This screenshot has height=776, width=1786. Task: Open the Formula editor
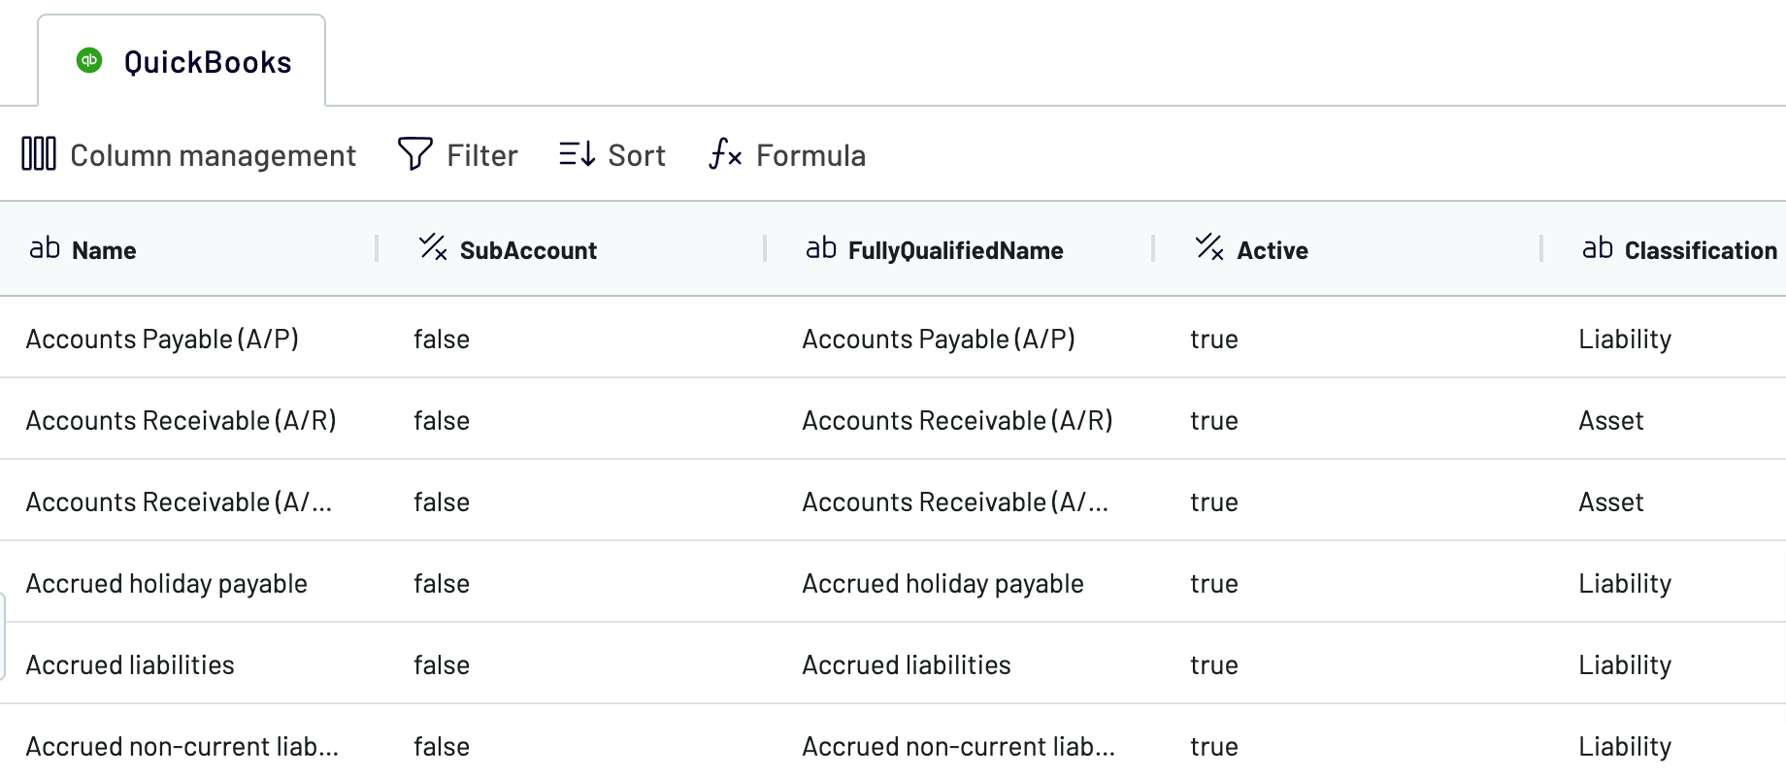tap(787, 154)
